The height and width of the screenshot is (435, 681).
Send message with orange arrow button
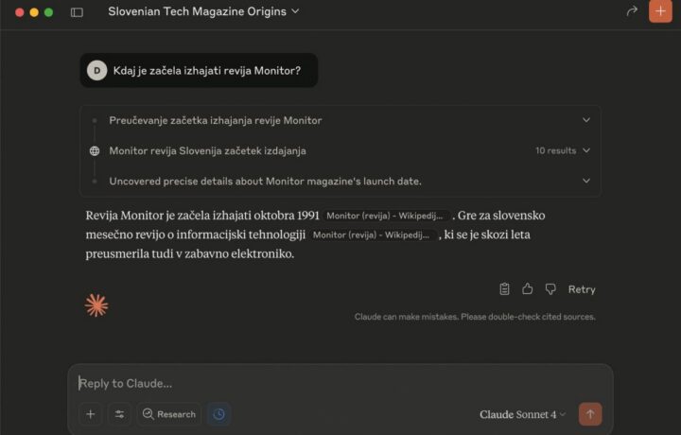point(590,414)
